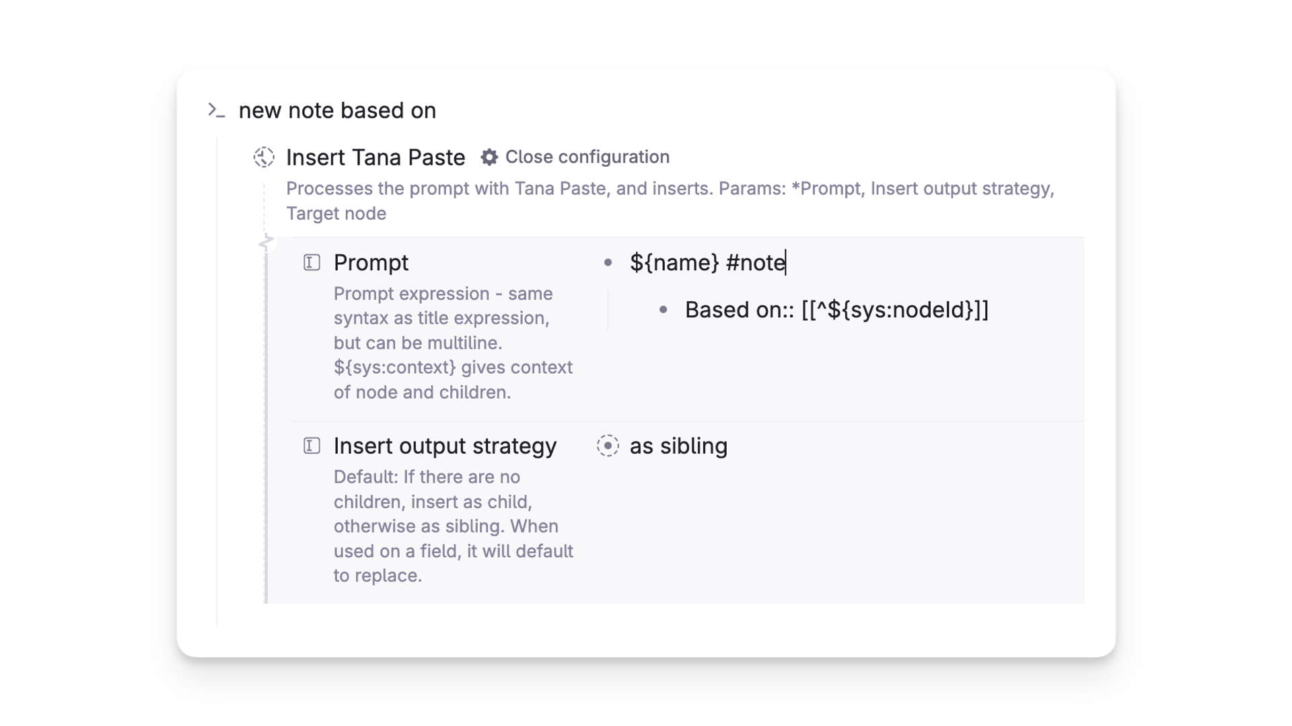The height and width of the screenshot is (726, 1292).
Task: Click the 'Based on::' field label
Action: click(738, 310)
